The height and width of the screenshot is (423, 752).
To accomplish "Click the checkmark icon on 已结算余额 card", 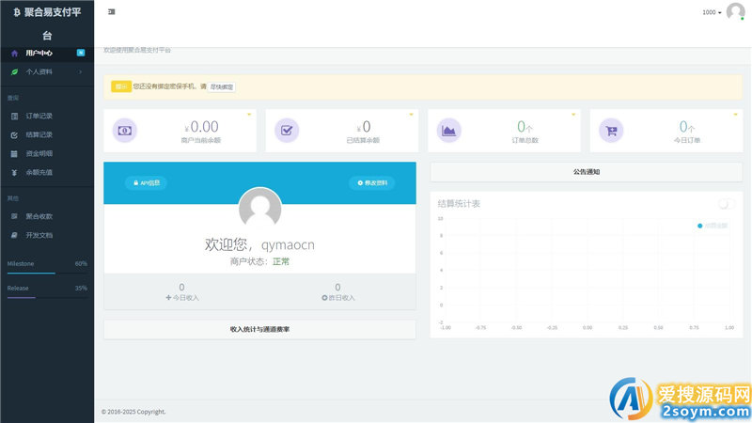I will click(x=287, y=131).
